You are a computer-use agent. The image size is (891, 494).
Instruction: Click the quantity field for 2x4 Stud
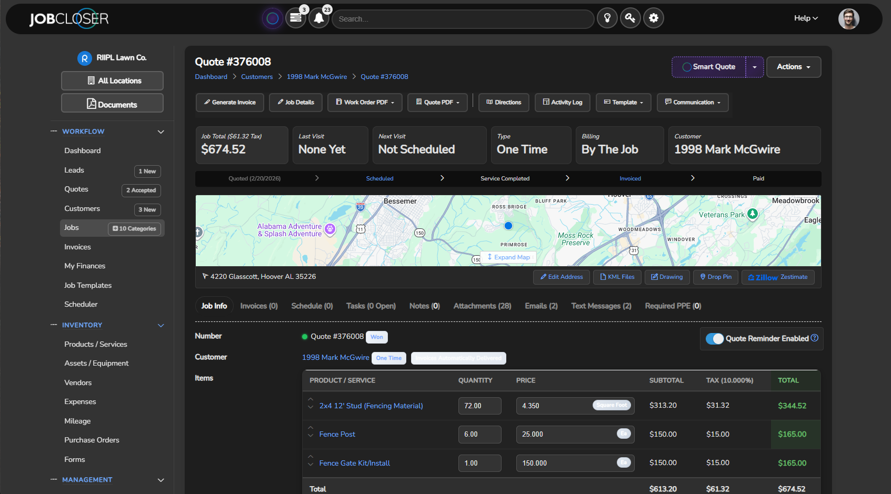[479, 406]
